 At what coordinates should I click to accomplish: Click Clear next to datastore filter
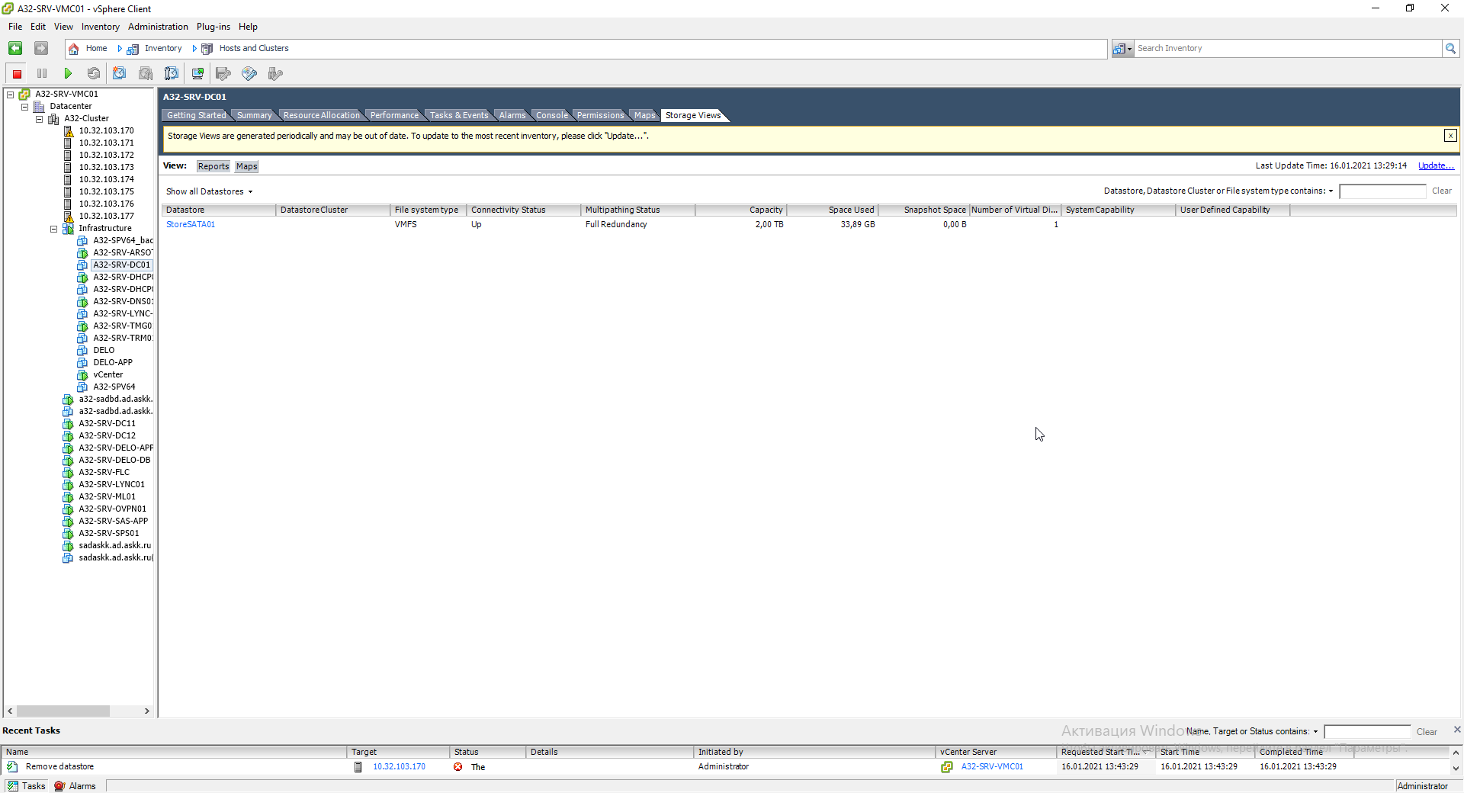pos(1441,191)
